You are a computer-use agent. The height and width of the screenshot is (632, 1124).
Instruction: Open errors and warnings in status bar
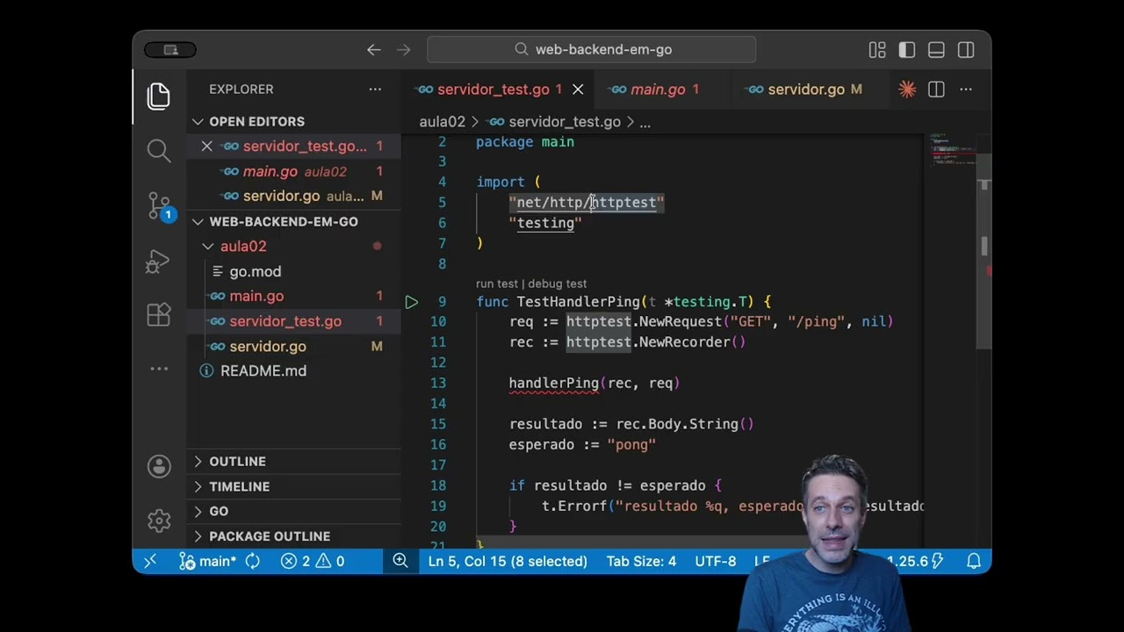[313, 561]
